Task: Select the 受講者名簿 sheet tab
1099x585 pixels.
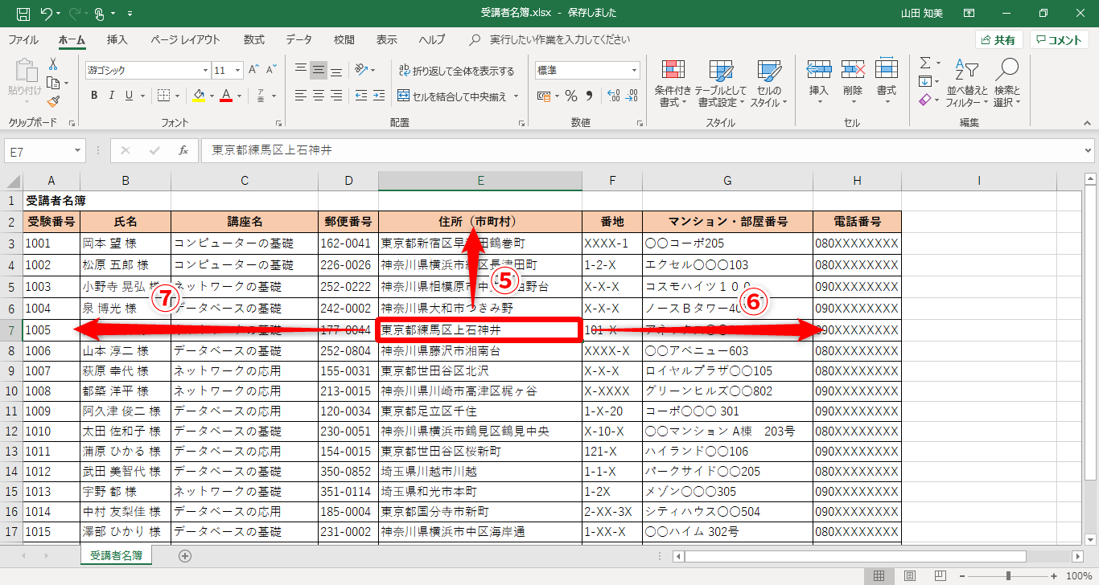Action: [117, 555]
